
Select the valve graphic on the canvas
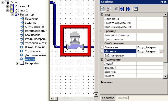[x=75, y=41]
